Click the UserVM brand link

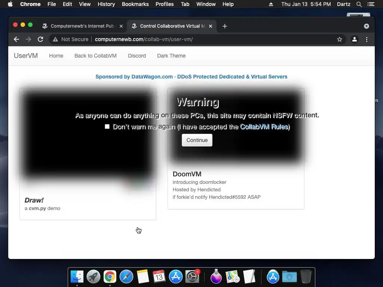pos(26,56)
